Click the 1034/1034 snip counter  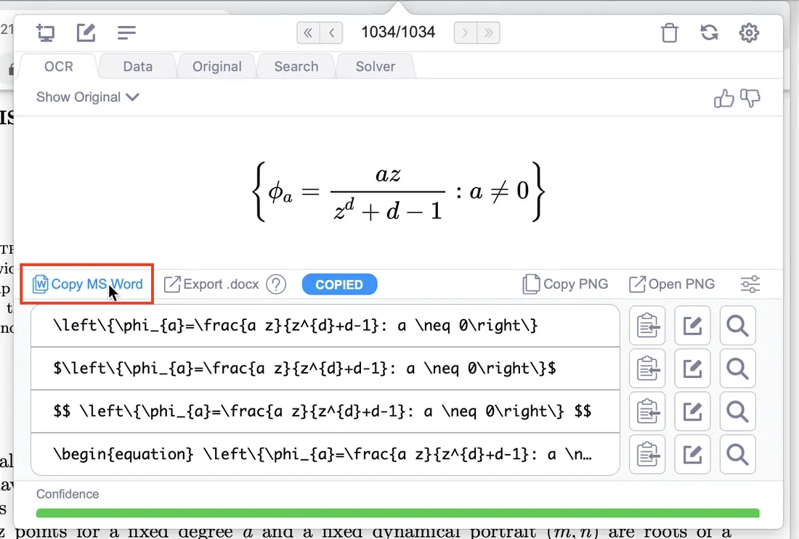pos(398,33)
